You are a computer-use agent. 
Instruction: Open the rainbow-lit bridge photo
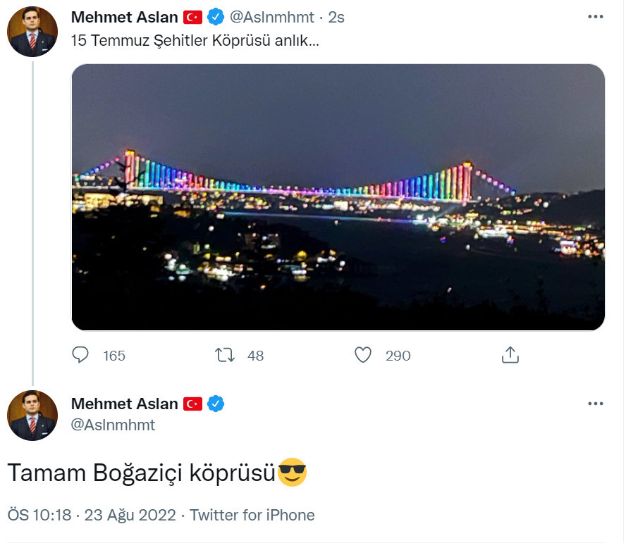coord(338,197)
